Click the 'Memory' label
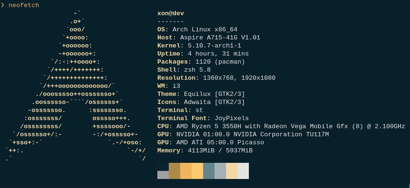The height and width of the screenshot is (188, 410). pos(169,150)
